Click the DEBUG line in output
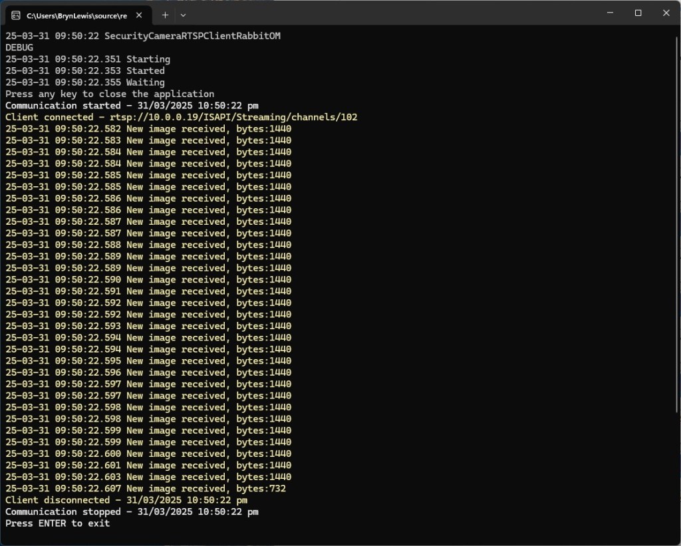 [19, 48]
